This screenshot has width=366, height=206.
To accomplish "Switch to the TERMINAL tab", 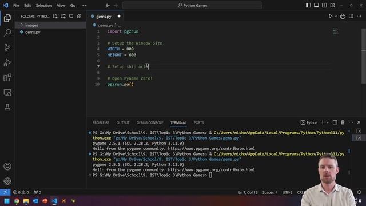I will tap(178, 122).
